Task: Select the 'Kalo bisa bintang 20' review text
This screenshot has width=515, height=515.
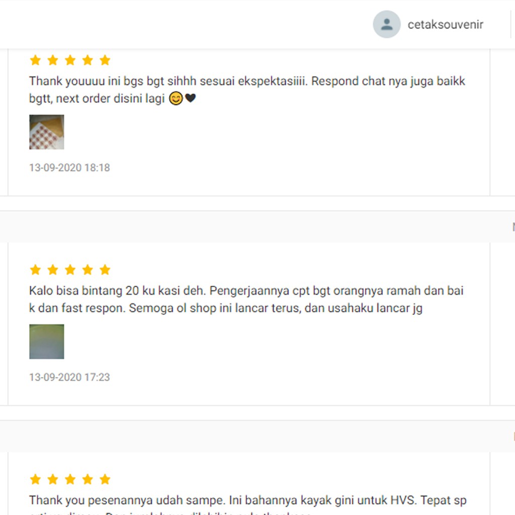Action: pos(246,299)
